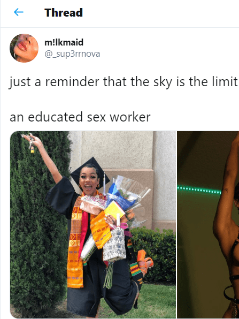Click the Thread header title
The image size is (239, 319).
point(64,13)
